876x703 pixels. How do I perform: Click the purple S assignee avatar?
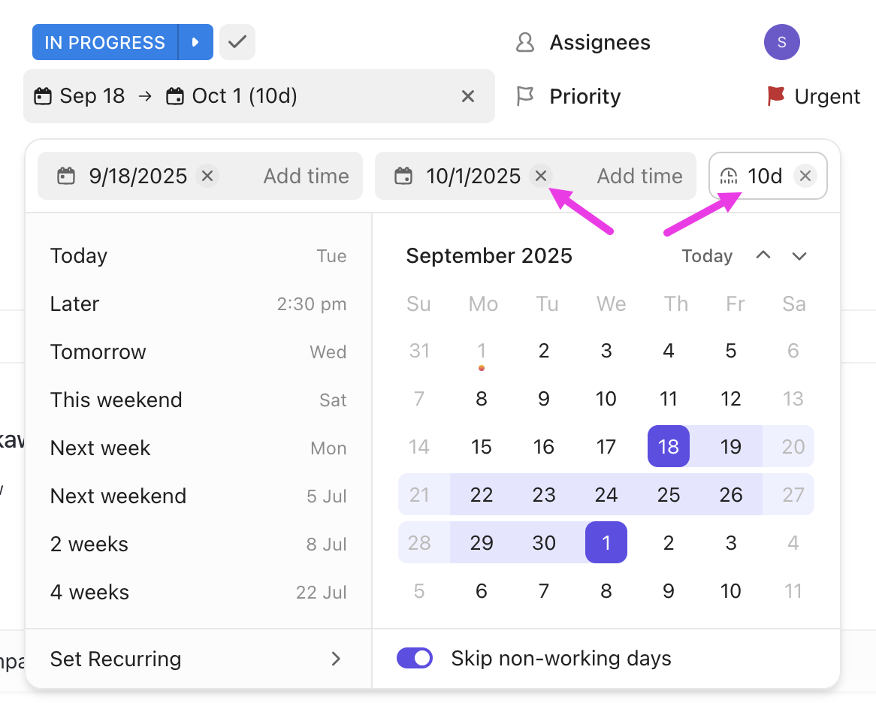(781, 42)
